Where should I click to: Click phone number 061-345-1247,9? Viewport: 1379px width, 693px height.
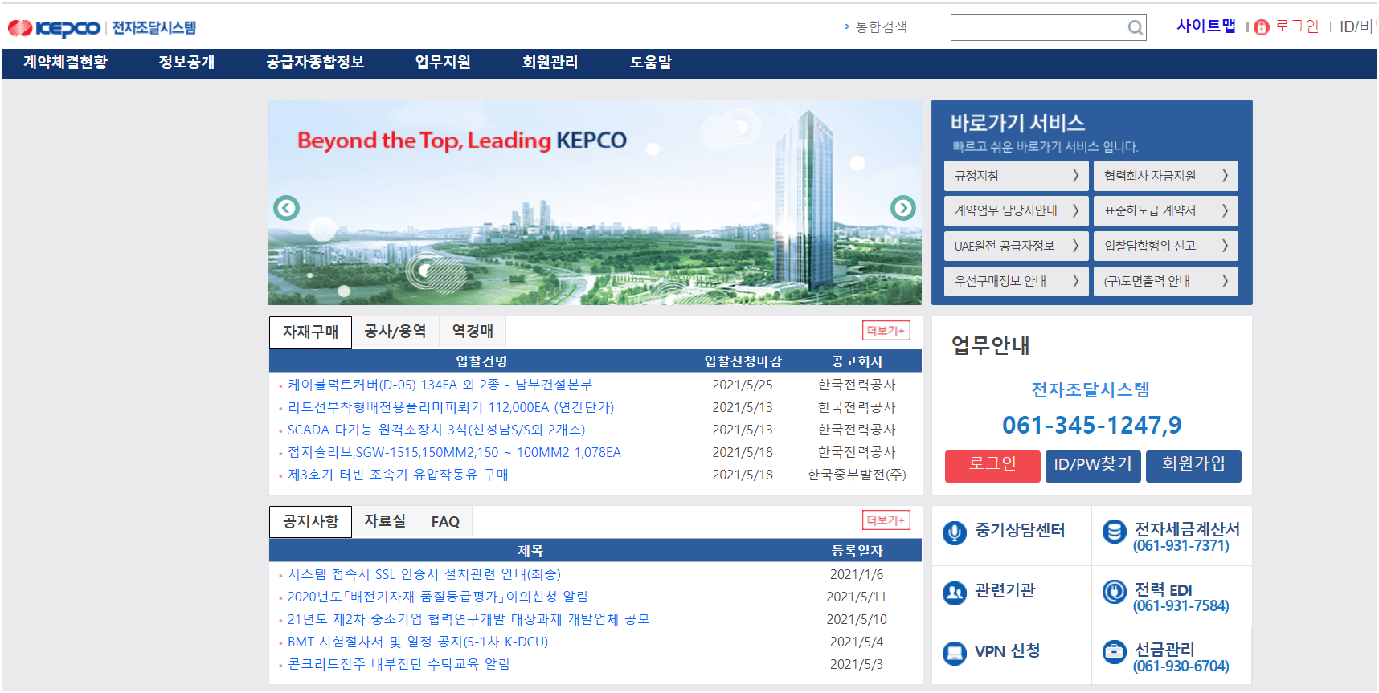[1091, 425]
